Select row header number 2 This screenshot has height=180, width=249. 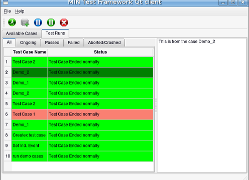[x=8, y=72]
